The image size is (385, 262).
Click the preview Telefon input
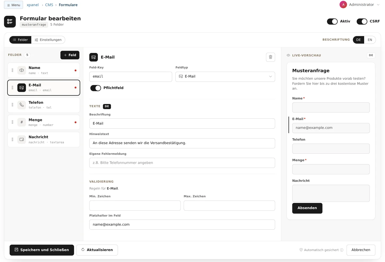(331, 149)
